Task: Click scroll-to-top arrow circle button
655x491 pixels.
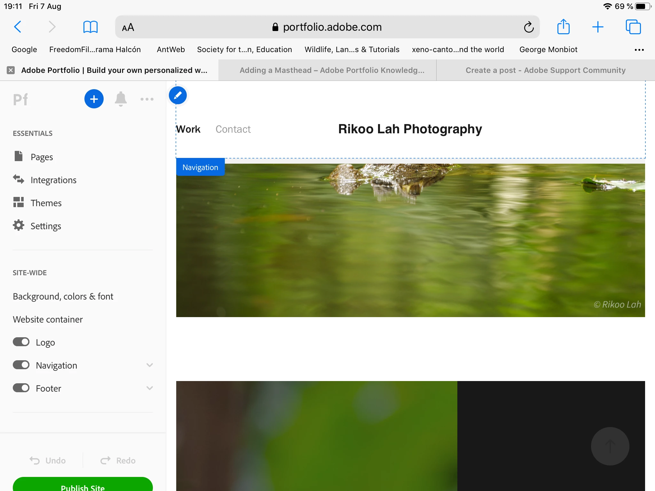Action: click(610, 446)
